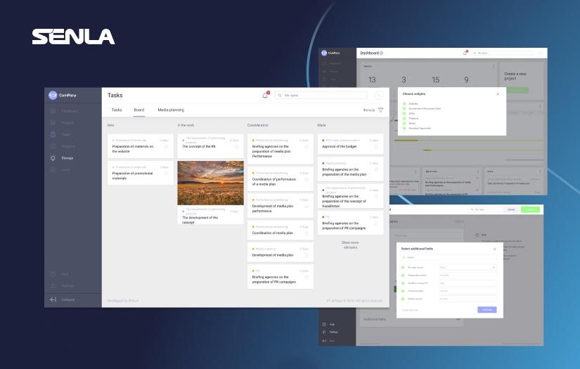This screenshot has width=580, height=369.
Task: Switch to the Tasks tab
Action: (x=117, y=110)
